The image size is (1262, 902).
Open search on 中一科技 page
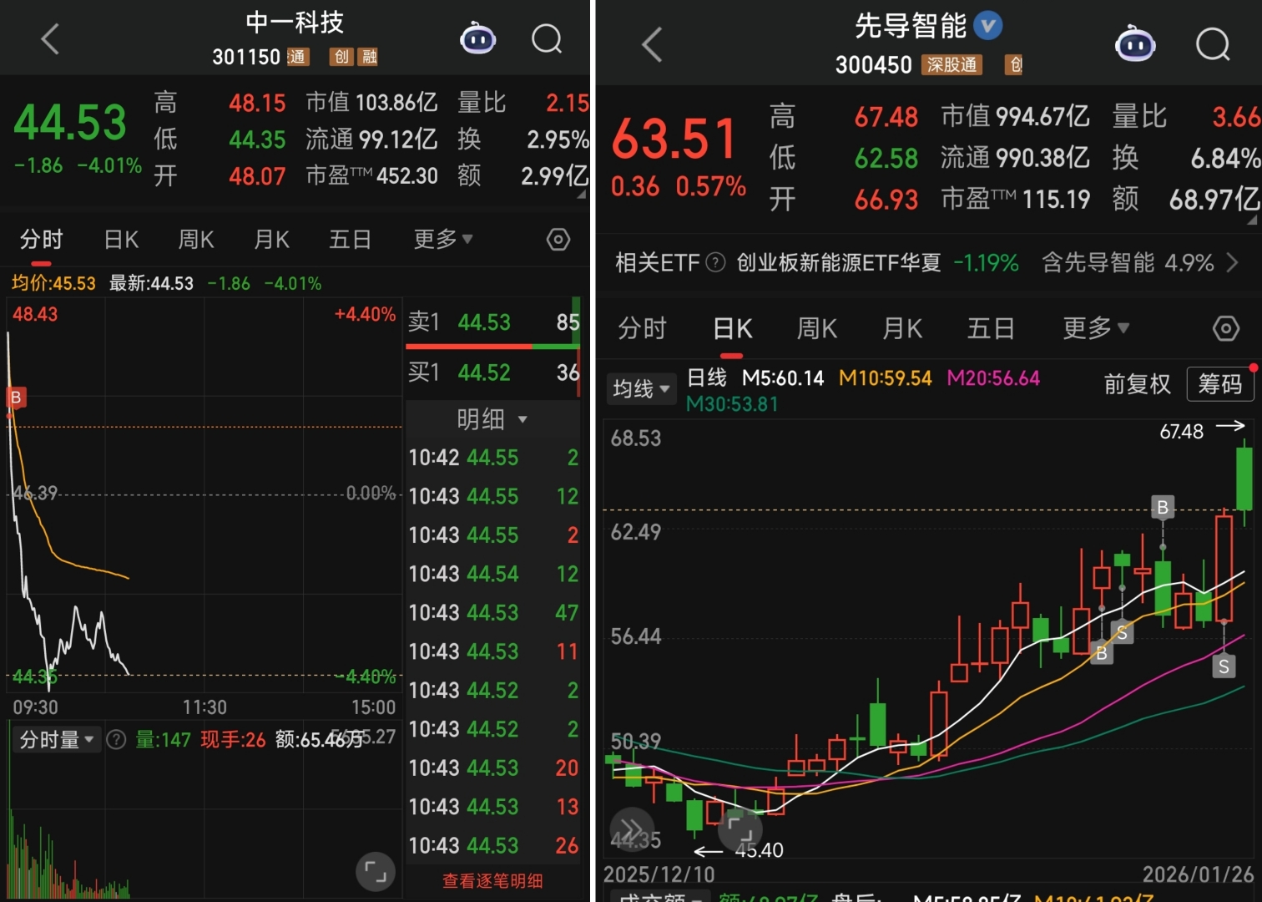point(547,38)
